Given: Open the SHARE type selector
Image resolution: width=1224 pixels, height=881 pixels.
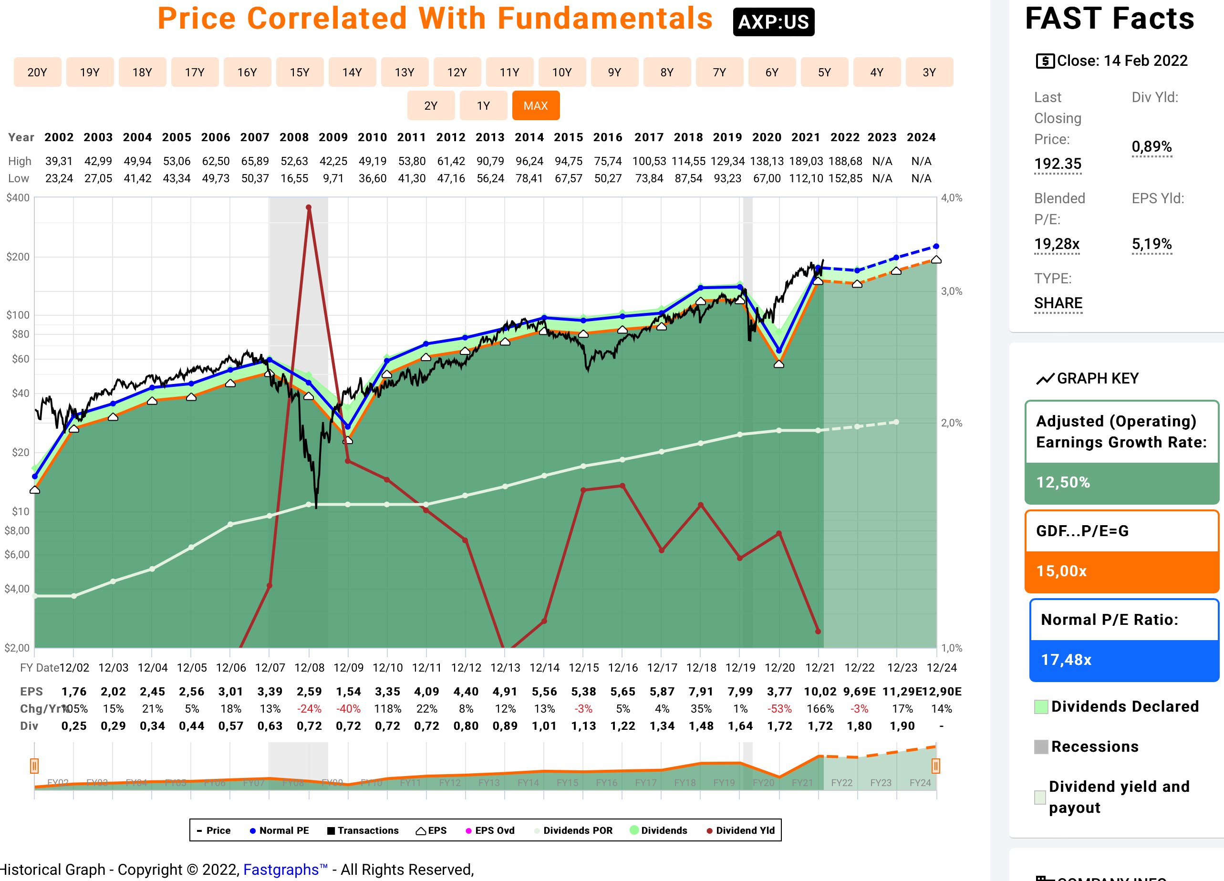Looking at the screenshot, I should pyautogui.click(x=1058, y=303).
